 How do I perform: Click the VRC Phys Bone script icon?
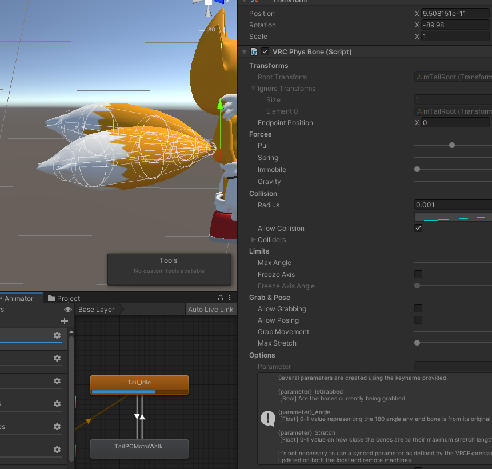coord(254,52)
